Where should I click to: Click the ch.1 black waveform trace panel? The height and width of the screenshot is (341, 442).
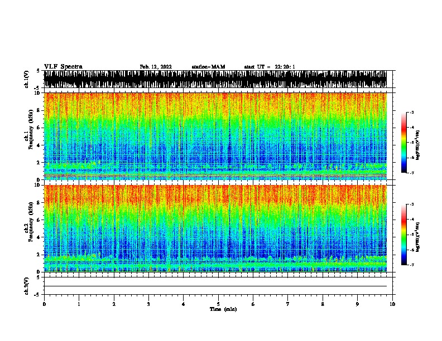(215, 79)
